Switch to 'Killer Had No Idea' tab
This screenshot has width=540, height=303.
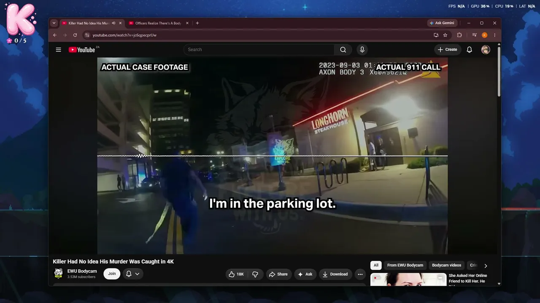(89, 23)
